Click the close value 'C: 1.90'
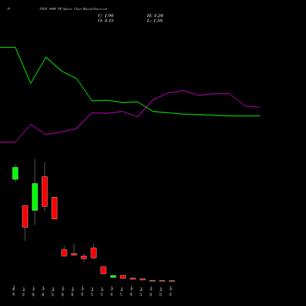 (x=106, y=16)
